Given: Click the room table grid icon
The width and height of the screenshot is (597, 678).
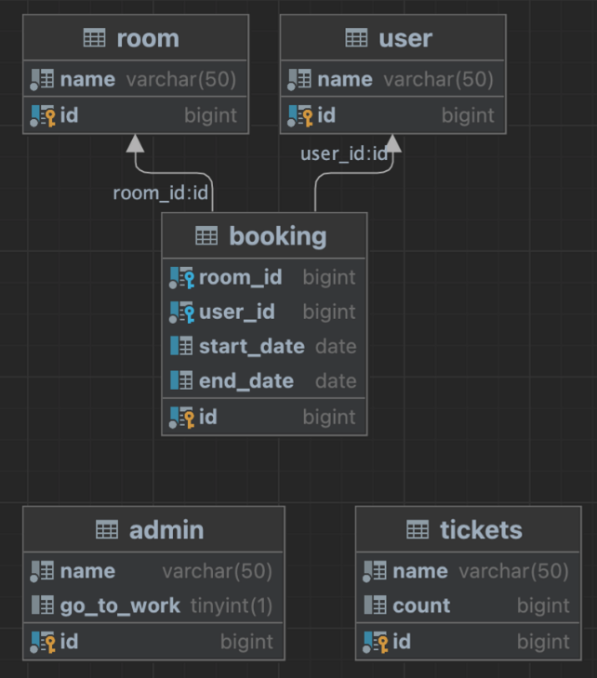Looking at the screenshot, I should [x=94, y=38].
